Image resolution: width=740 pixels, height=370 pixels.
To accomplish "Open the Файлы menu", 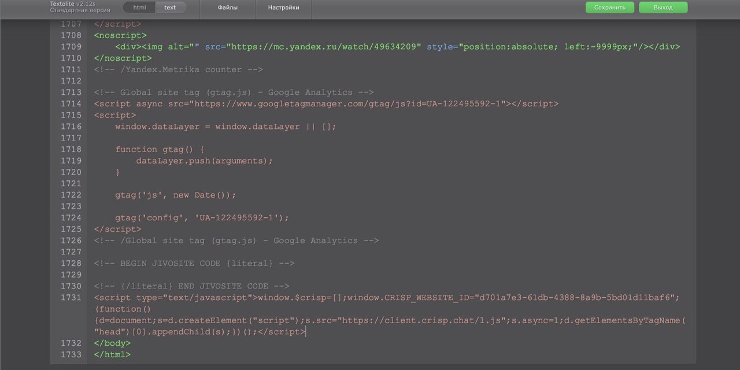I will coord(228,8).
